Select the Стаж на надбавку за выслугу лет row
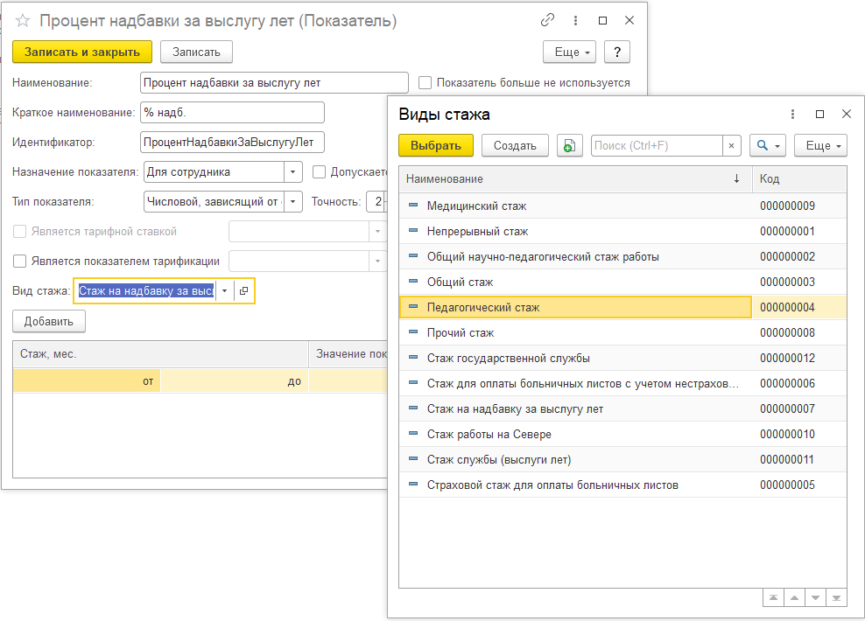The width and height of the screenshot is (865, 621). [x=622, y=408]
